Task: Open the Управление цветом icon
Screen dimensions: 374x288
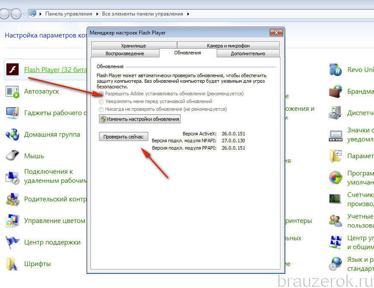Action: pos(12,221)
